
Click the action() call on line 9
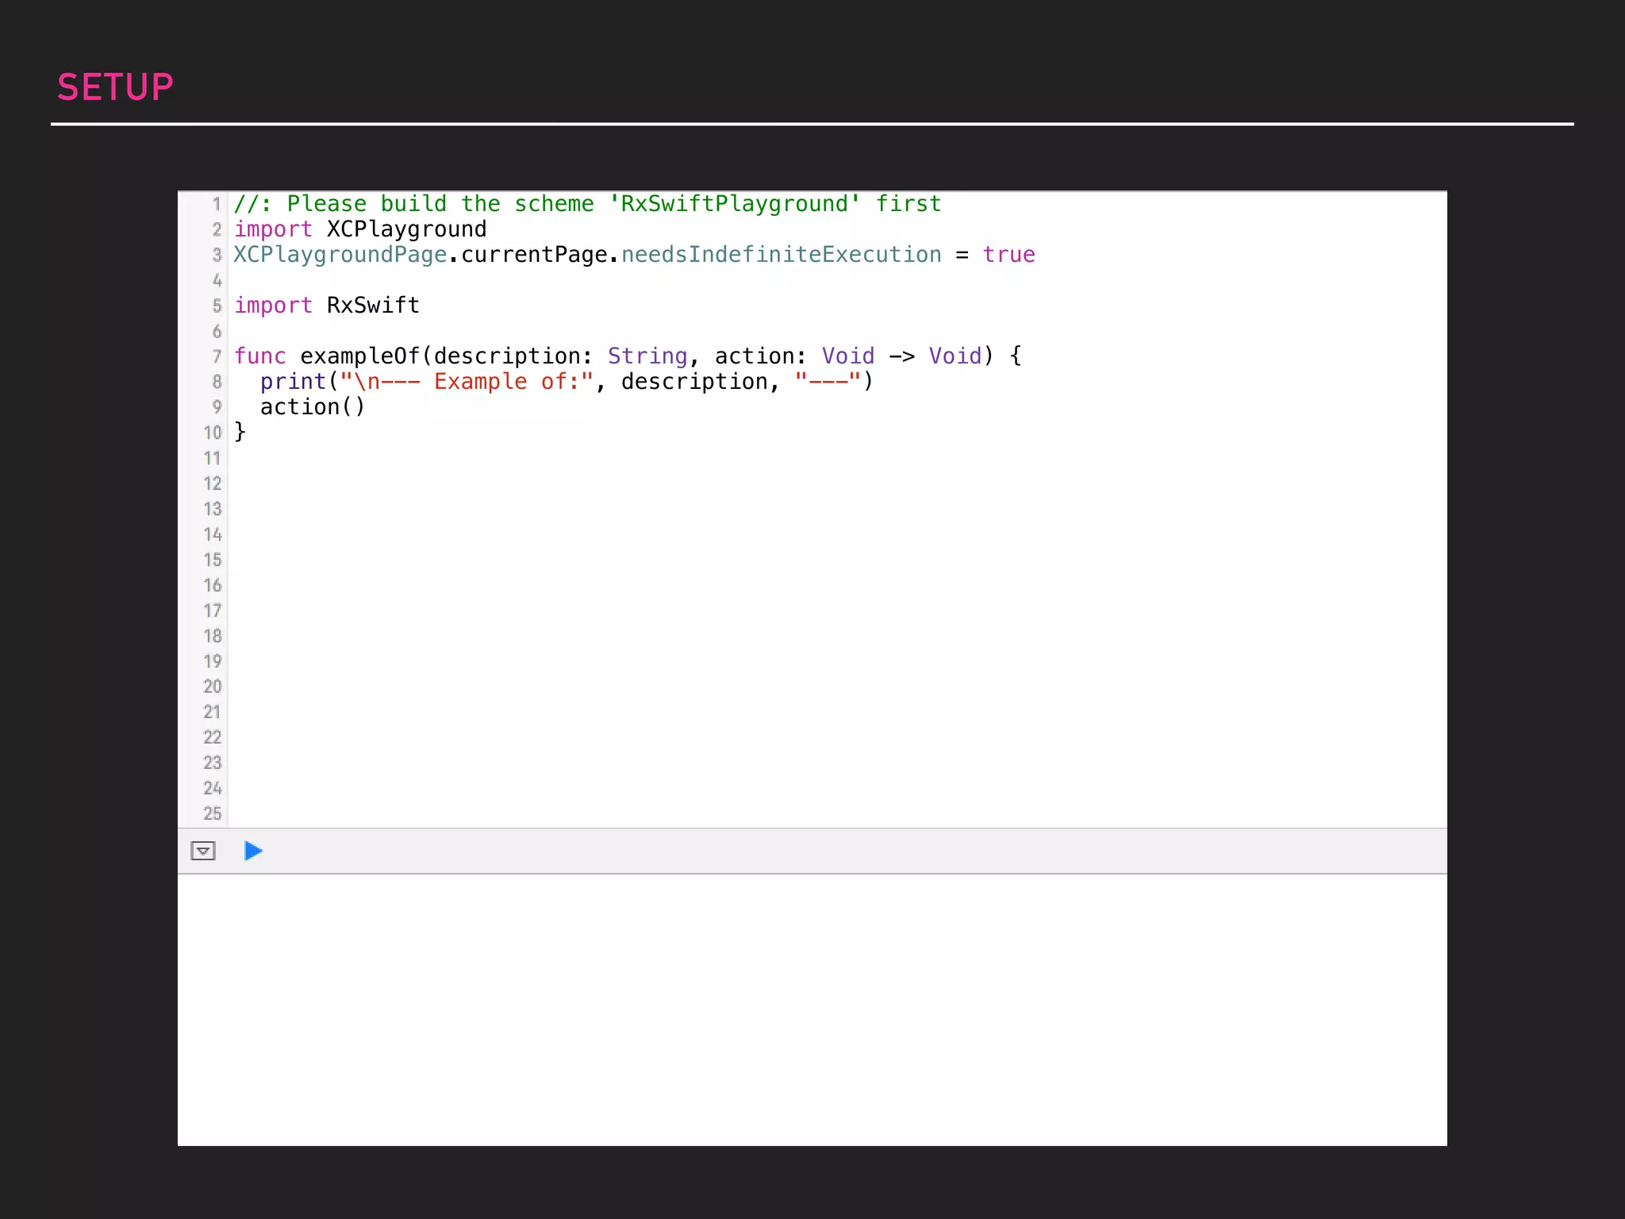[312, 407]
